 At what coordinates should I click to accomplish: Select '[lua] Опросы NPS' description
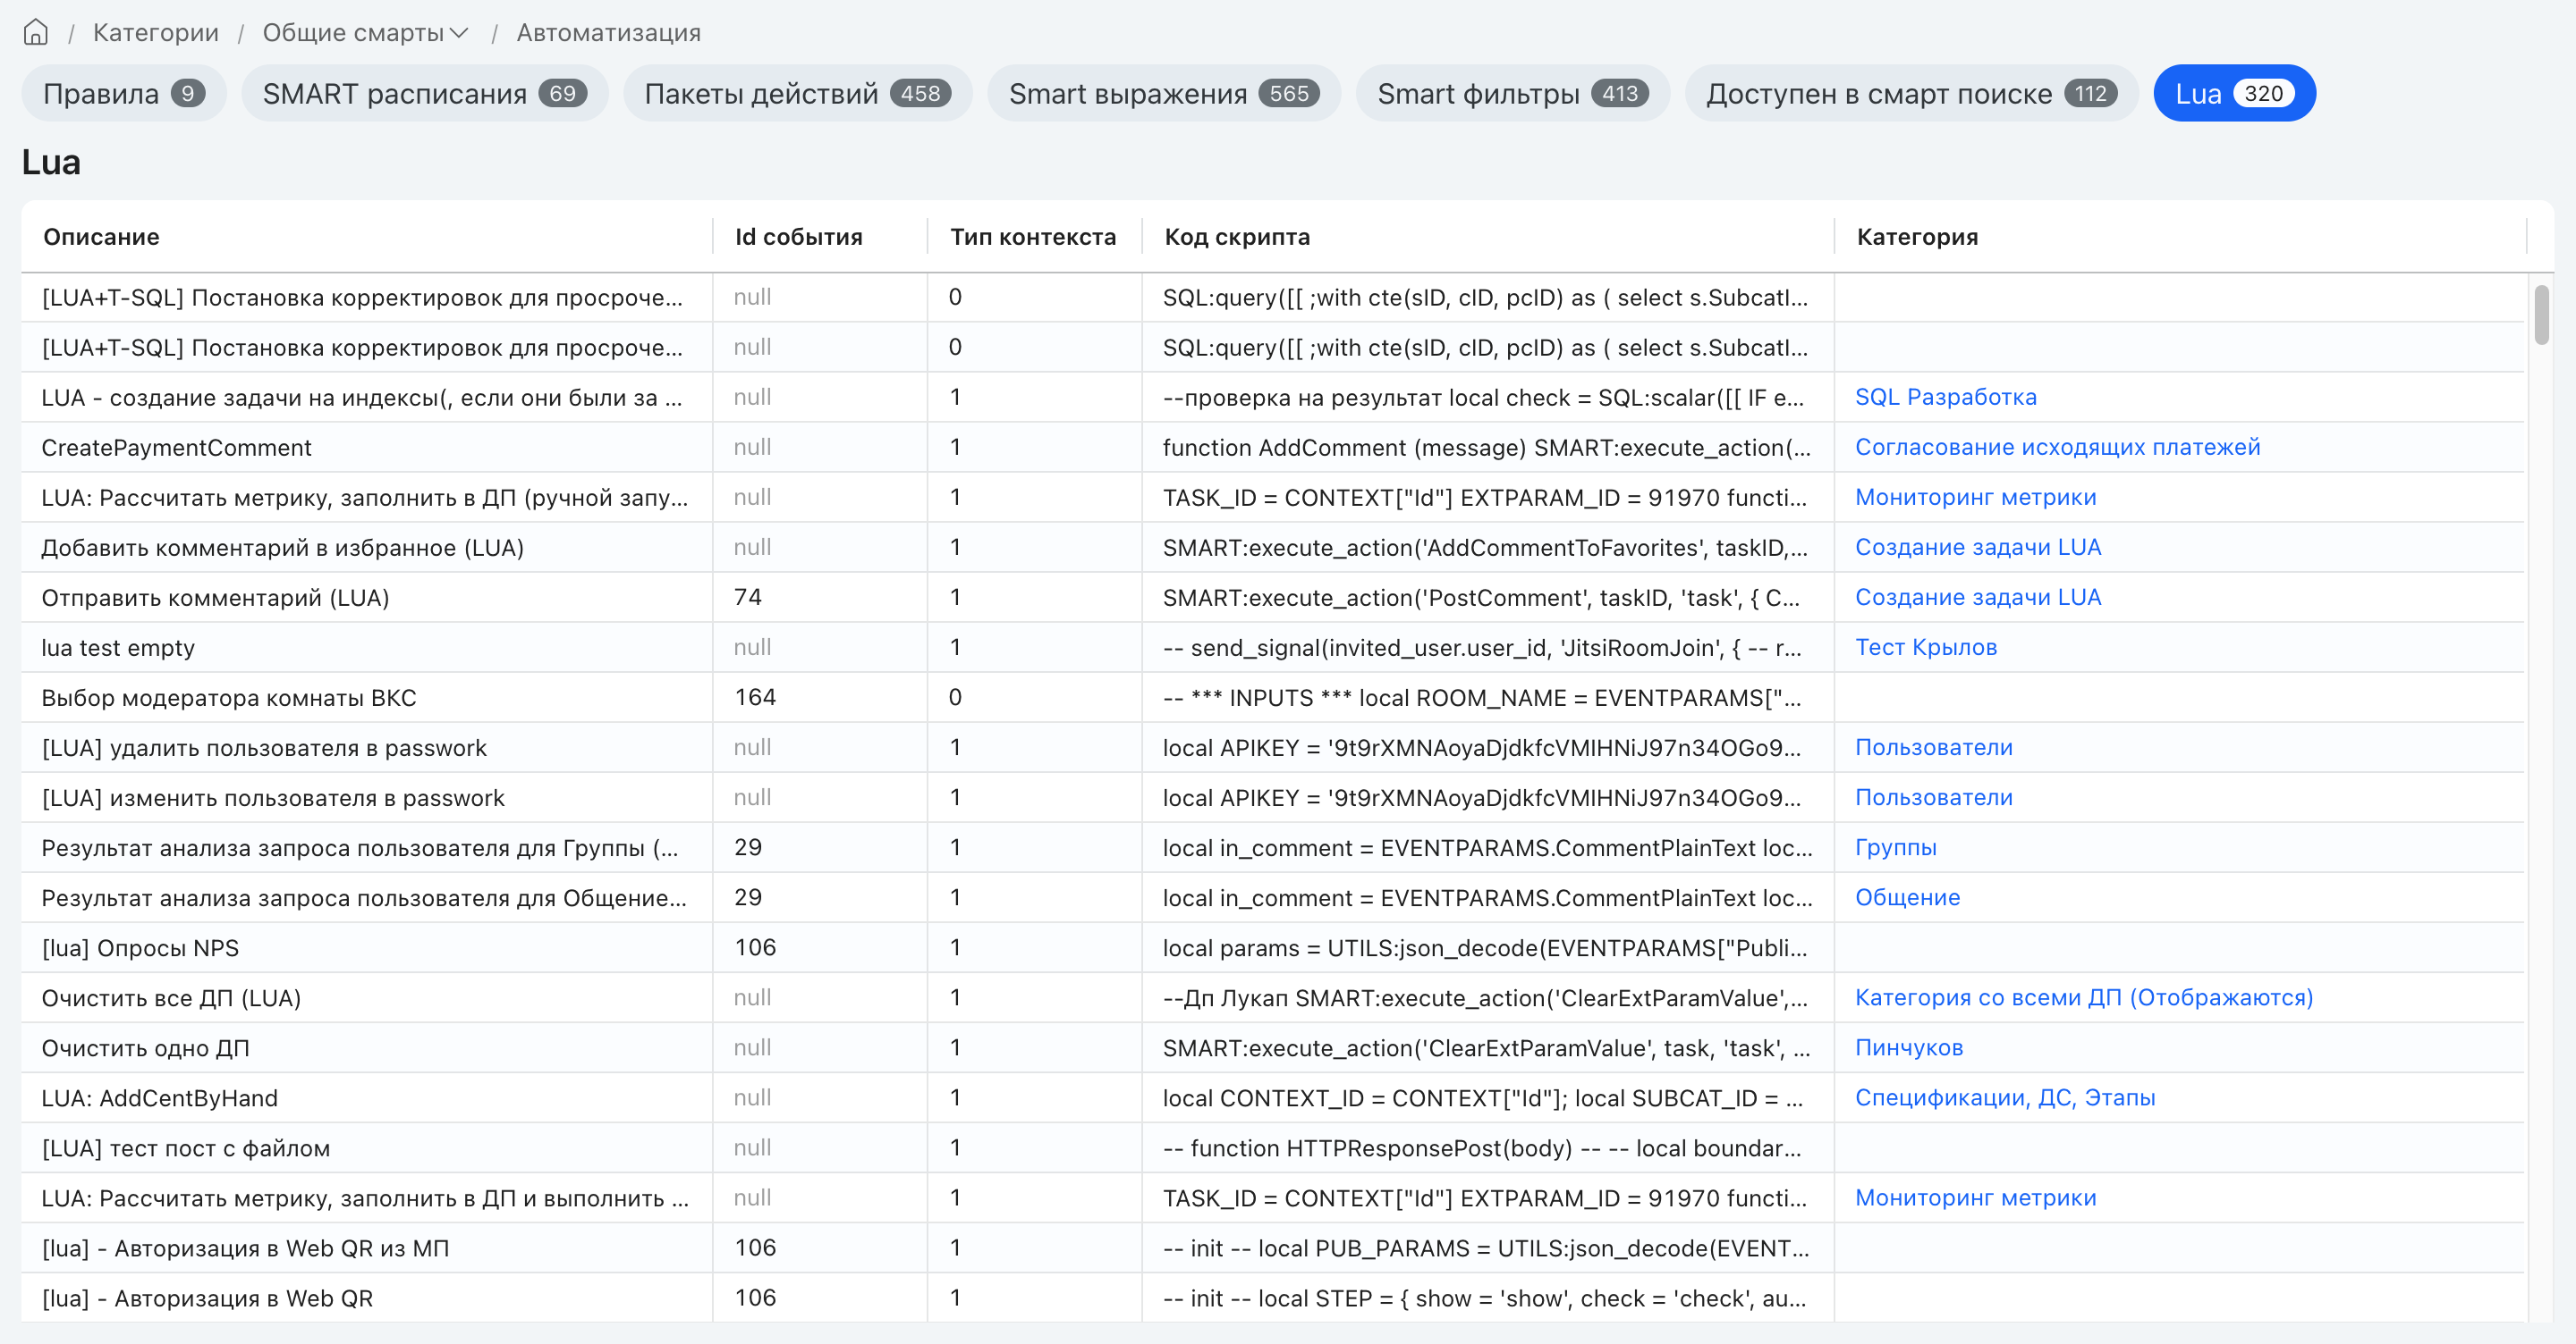[x=140, y=947]
